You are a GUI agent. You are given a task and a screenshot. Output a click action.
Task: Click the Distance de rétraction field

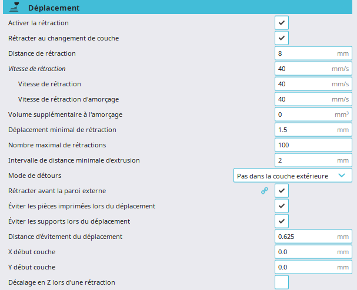coord(313,53)
